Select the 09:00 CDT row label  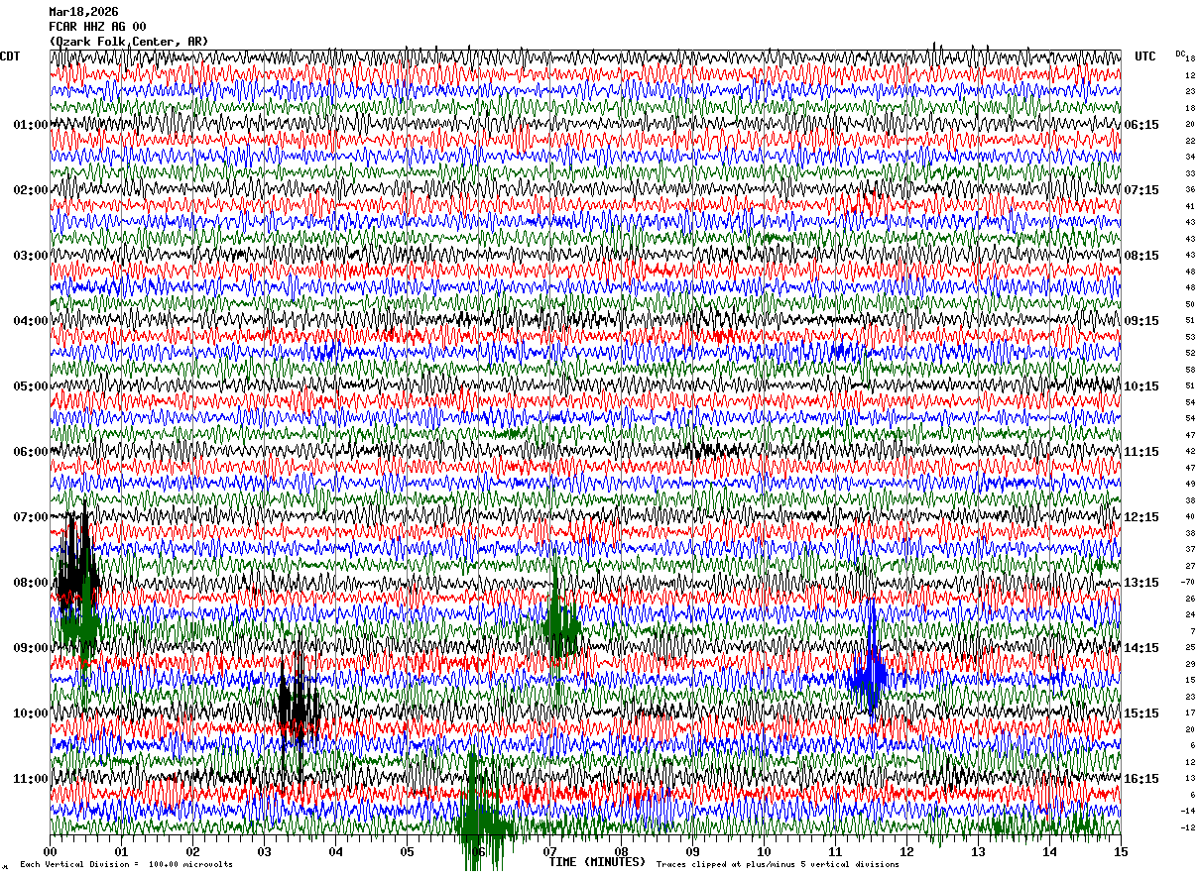coord(31,648)
